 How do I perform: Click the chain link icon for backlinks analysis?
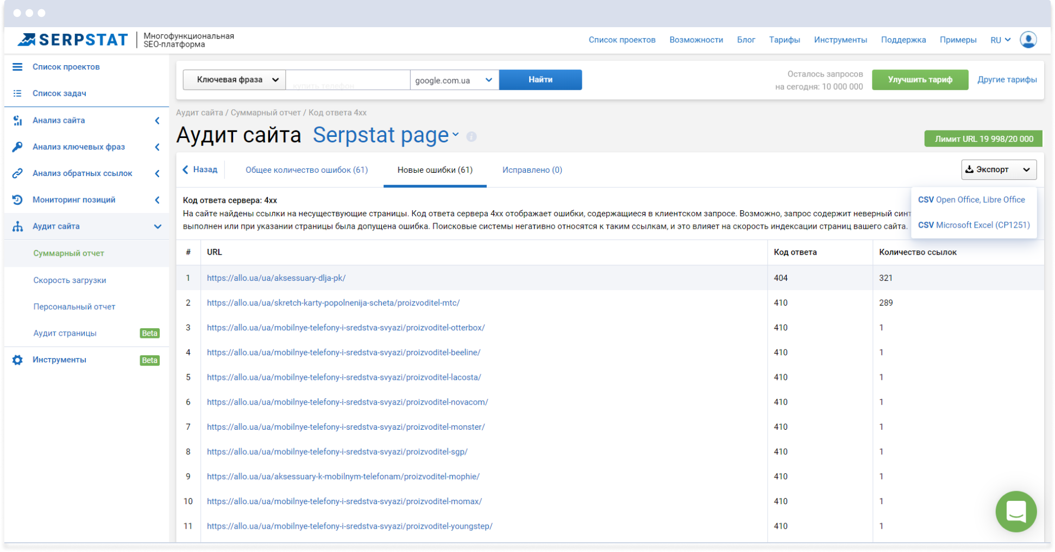(17, 173)
